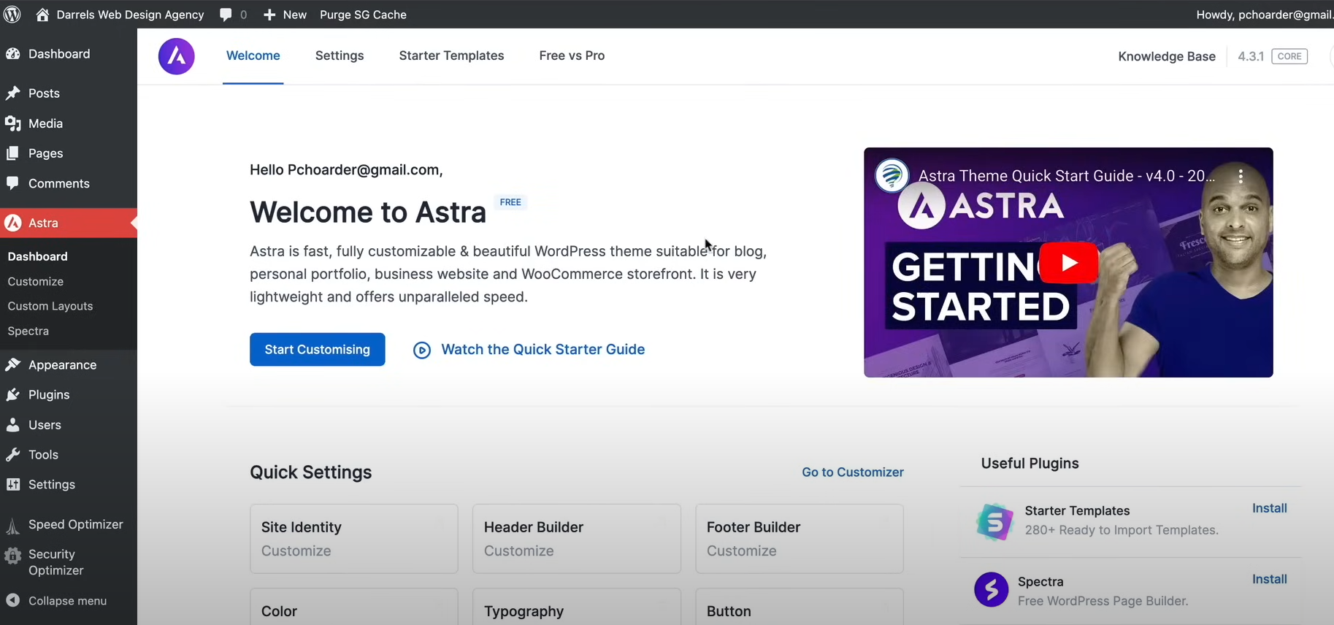Click the Media library icon
This screenshot has height=625, width=1334.
pos(13,123)
